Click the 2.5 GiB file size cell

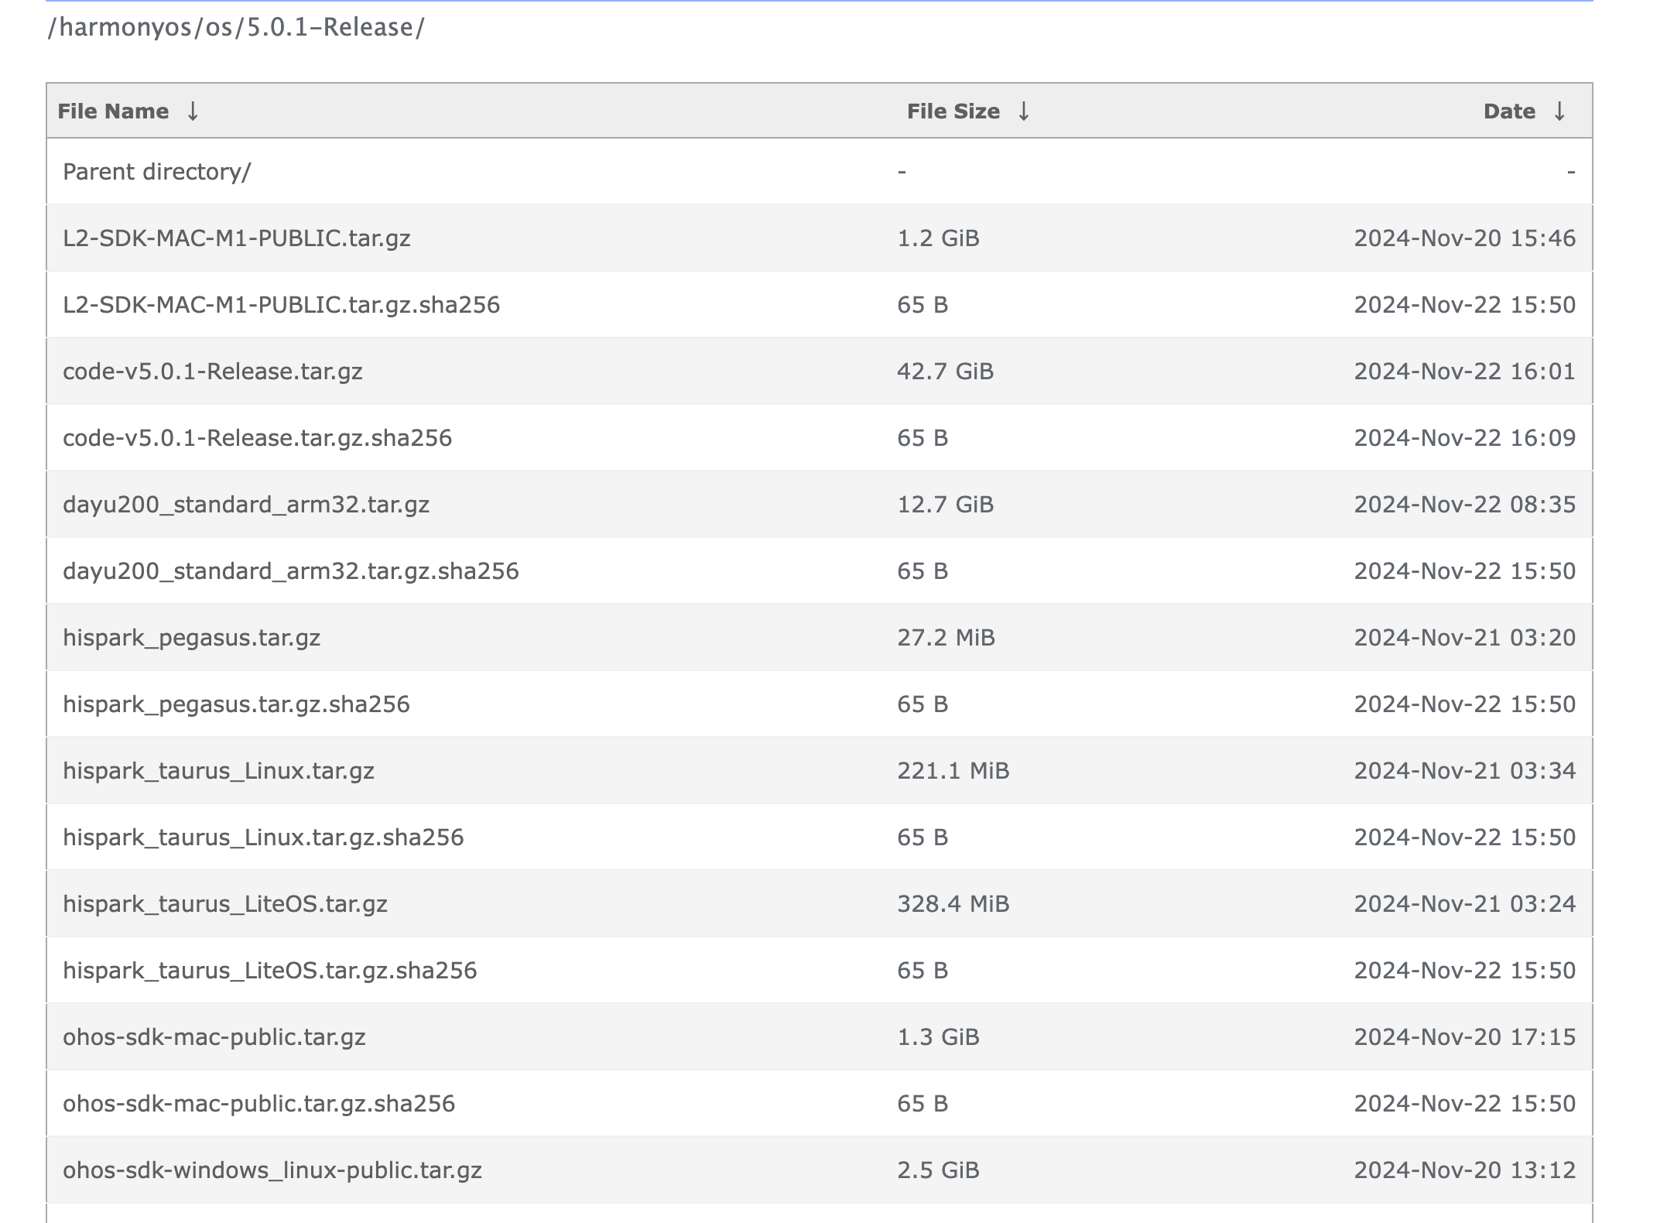(939, 1170)
